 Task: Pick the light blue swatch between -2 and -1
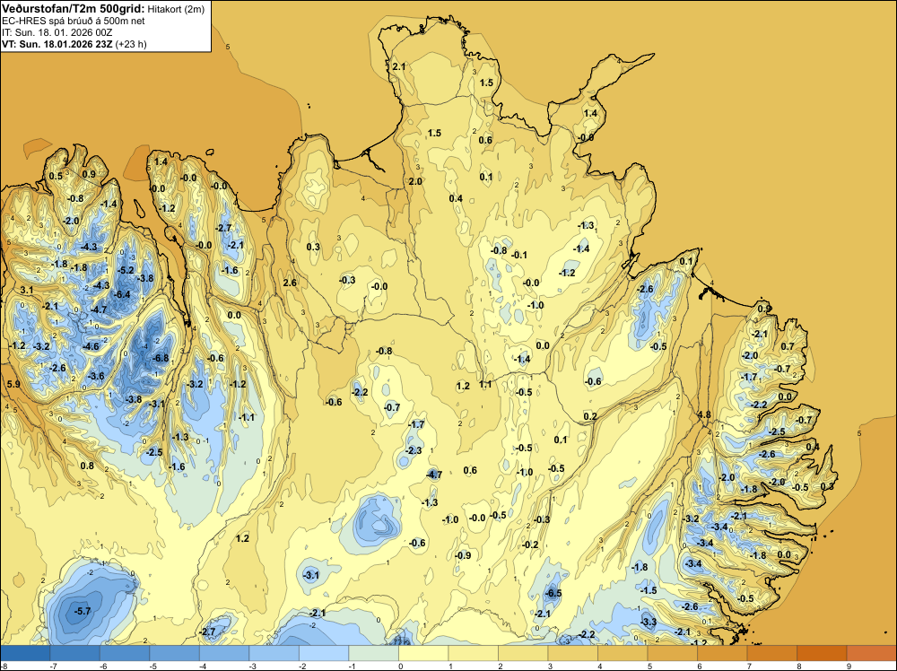click(324, 653)
